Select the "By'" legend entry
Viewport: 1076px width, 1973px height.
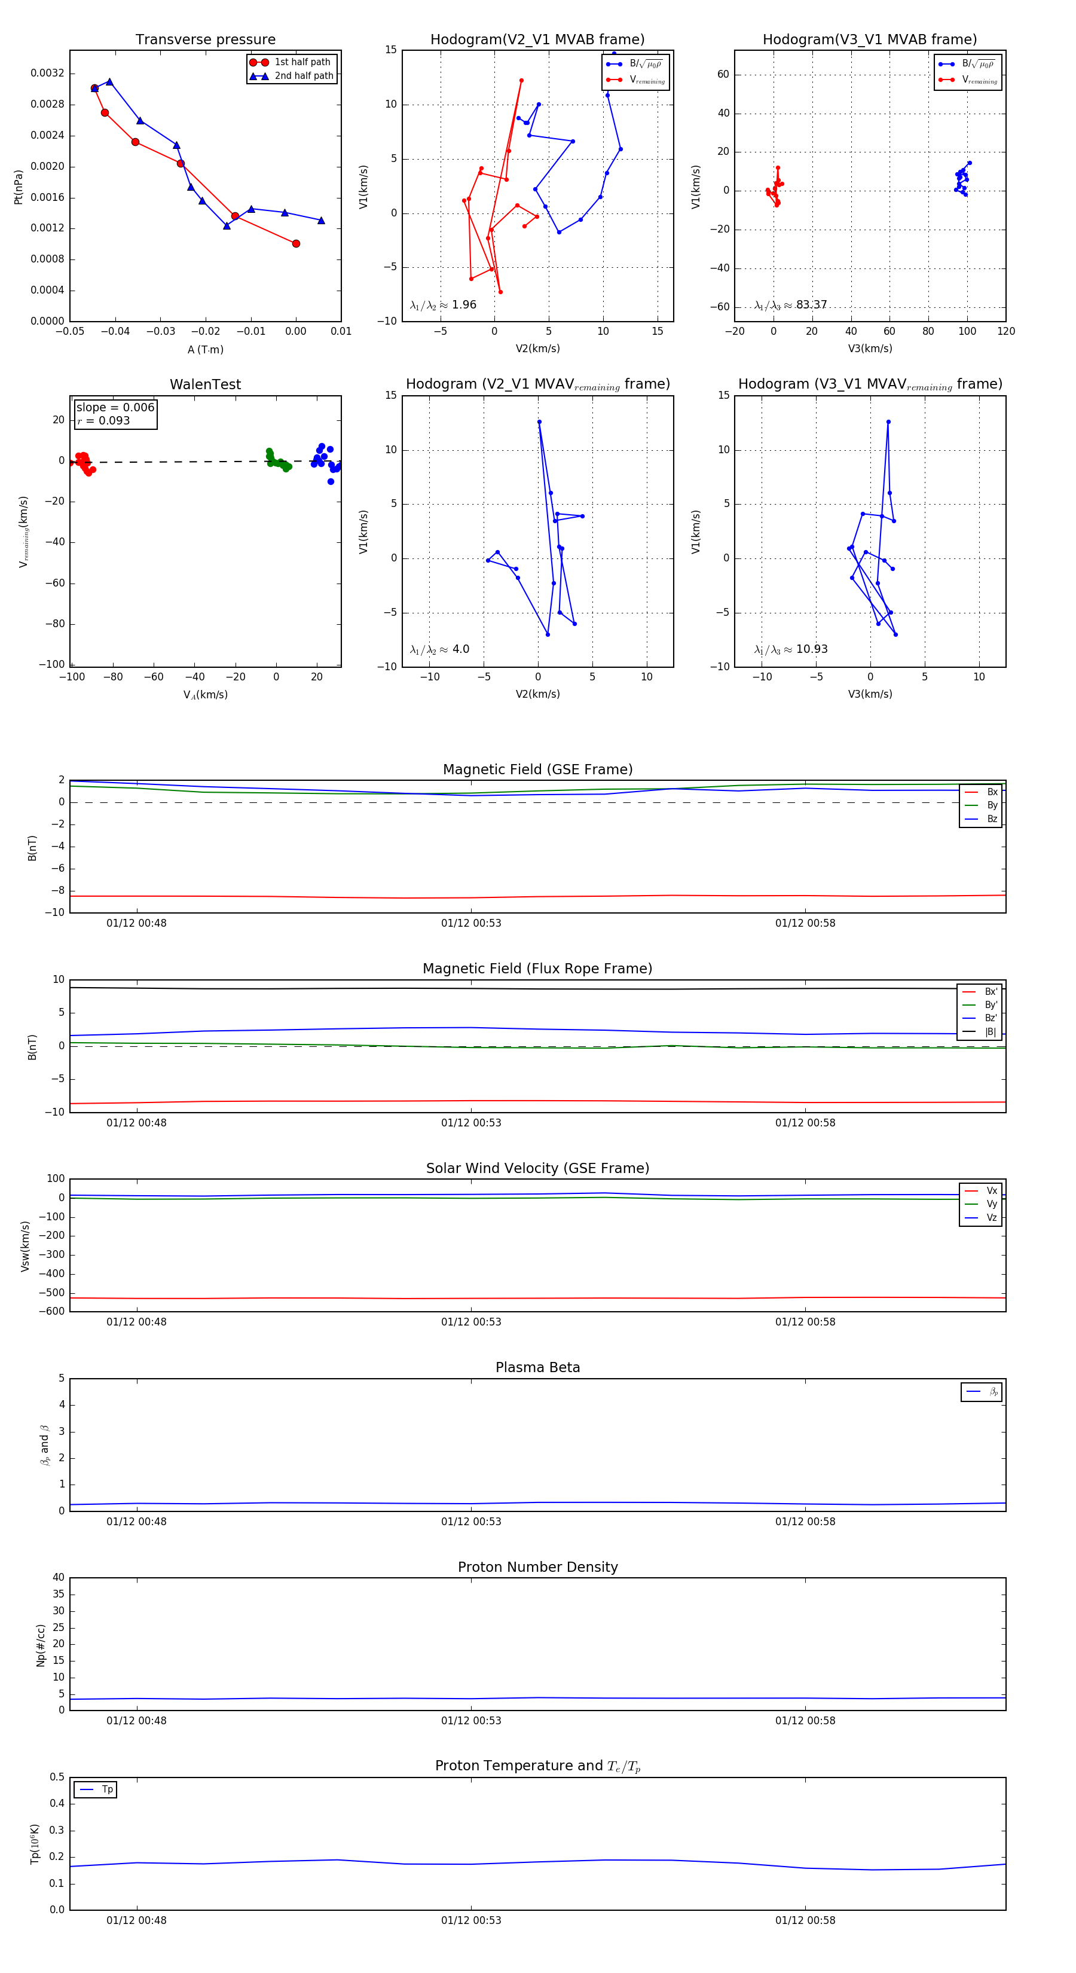pos(980,1005)
